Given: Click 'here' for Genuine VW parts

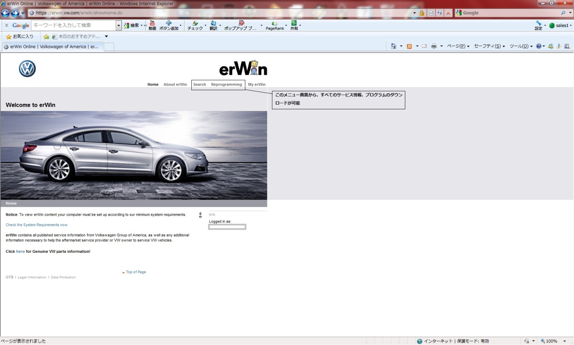Looking at the screenshot, I should click(20, 251).
